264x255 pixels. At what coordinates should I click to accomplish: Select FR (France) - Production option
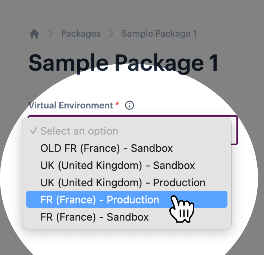pyautogui.click(x=100, y=200)
